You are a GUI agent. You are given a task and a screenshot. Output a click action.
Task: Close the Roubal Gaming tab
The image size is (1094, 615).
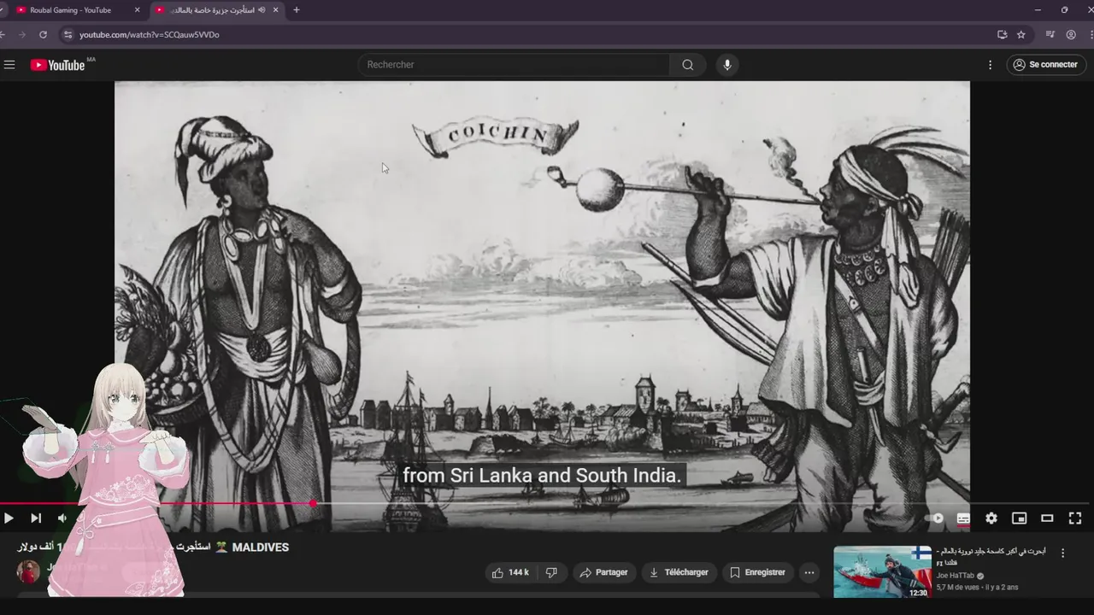pos(137,10)
